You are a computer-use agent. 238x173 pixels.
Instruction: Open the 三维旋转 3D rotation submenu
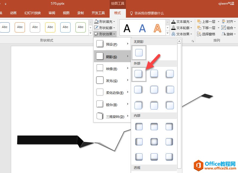click(112, 117)
